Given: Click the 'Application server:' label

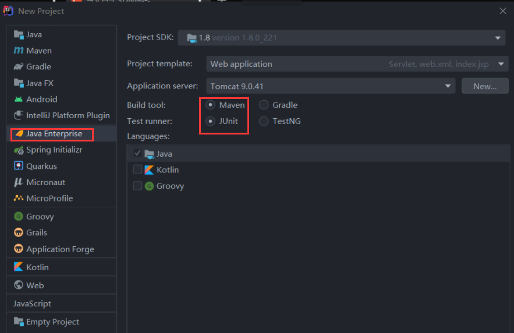Looking at the screenshot, I should click(x=162, y=86).
